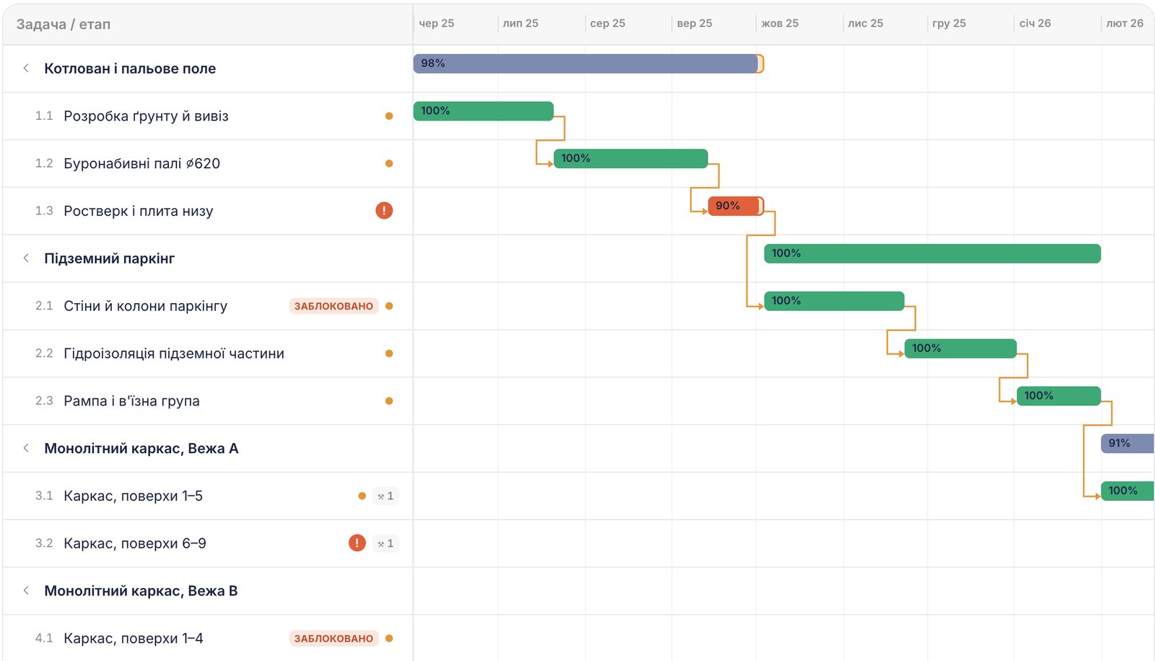Screen dimensions: 1155x661
Task: Click the жов 25 month header
Action: [780, 23]
